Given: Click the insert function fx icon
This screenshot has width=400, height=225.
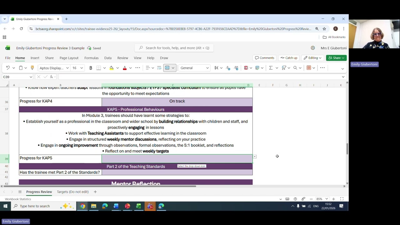Looking at the screenshot, I should coord(52,77).
